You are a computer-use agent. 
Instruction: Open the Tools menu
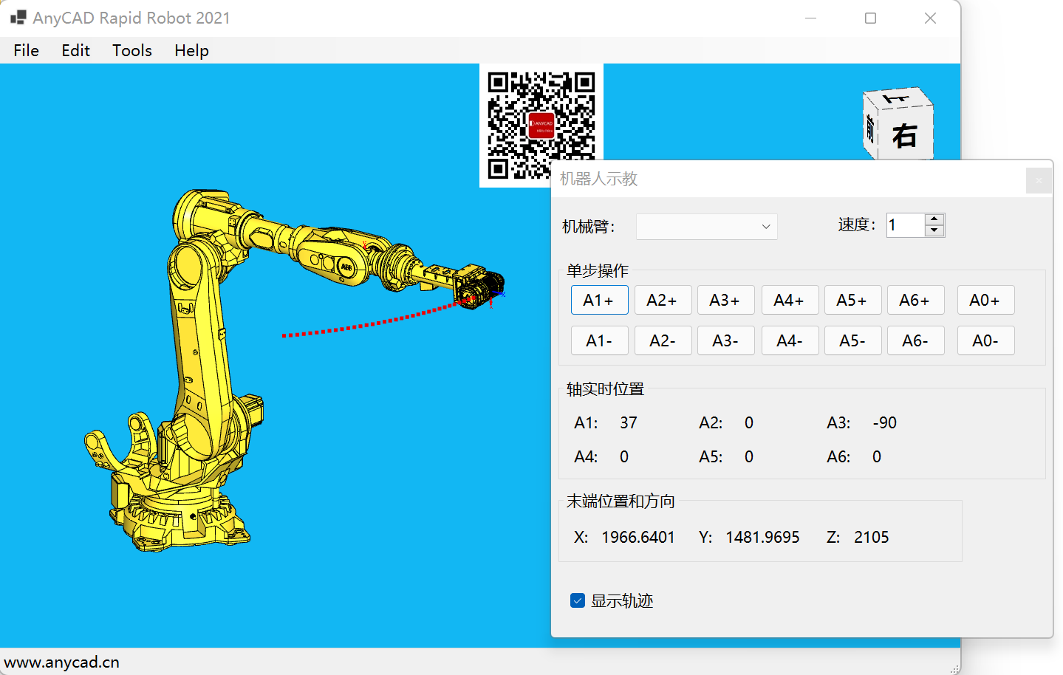point(131,50)
